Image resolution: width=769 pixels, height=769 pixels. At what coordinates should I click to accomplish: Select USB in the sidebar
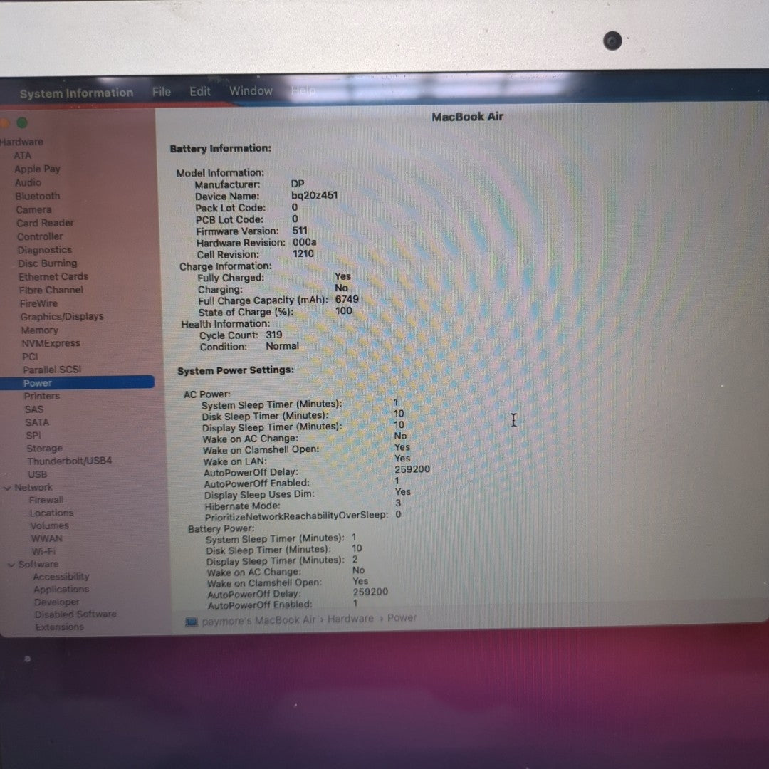tap(37, 474)
